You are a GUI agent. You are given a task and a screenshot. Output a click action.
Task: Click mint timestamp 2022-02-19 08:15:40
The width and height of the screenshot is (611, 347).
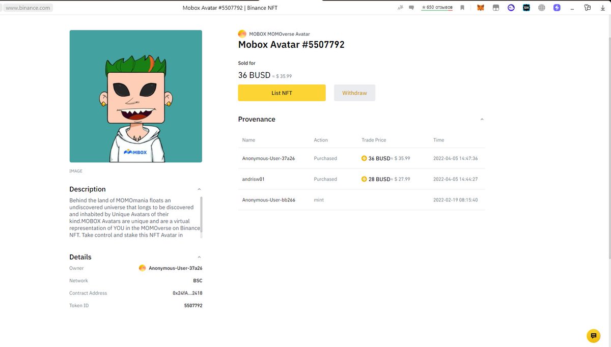(x=455, y=200)
